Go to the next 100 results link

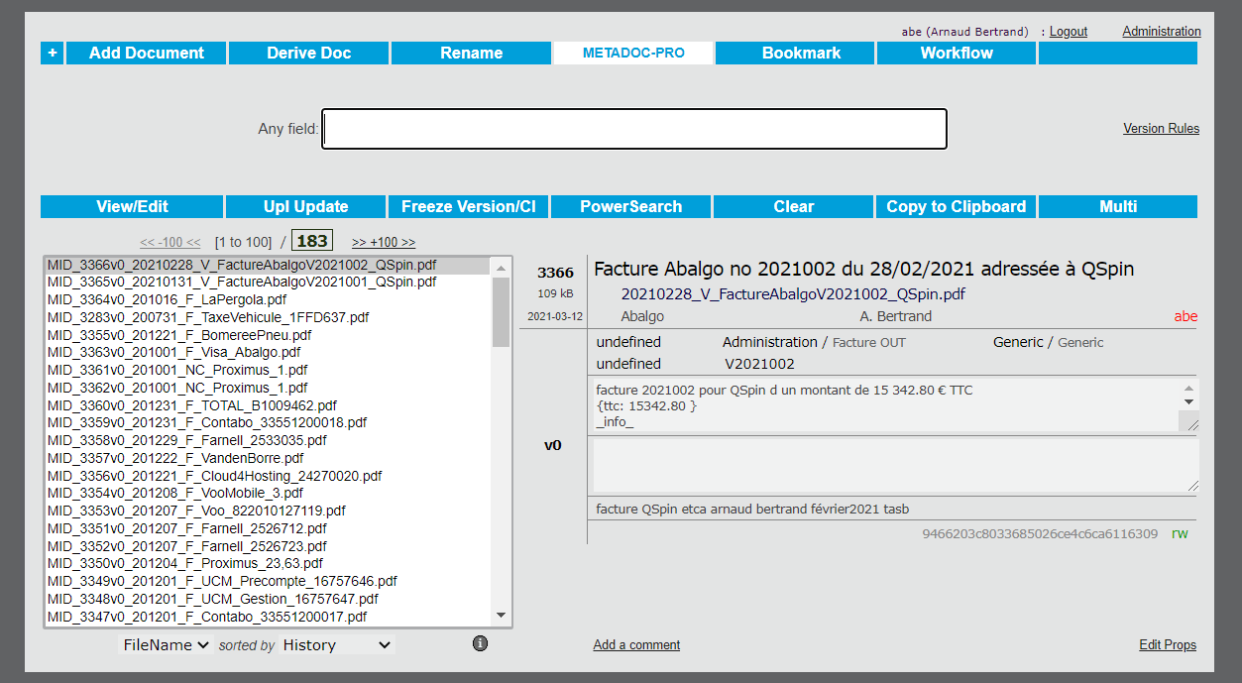[x=384, y=242]
